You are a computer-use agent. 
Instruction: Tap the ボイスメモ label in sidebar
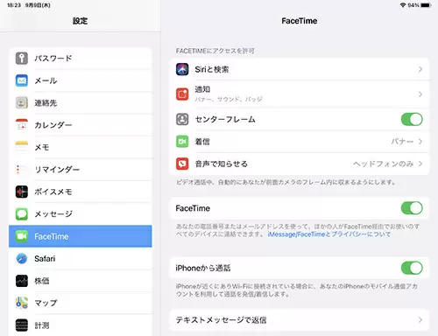coord(53,192)
